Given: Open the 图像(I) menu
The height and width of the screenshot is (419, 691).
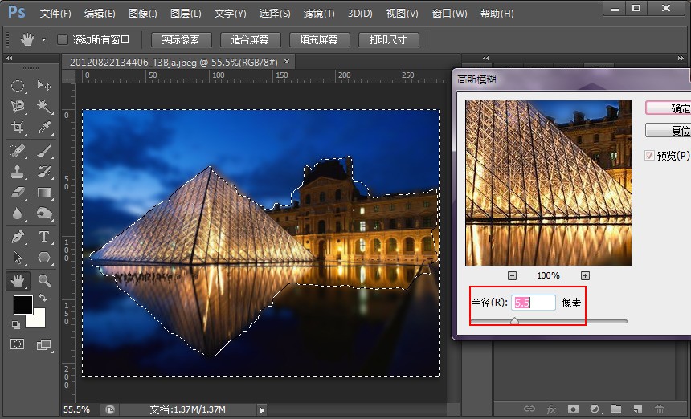Looking at the screenshot, I should (x=142, y=13).
